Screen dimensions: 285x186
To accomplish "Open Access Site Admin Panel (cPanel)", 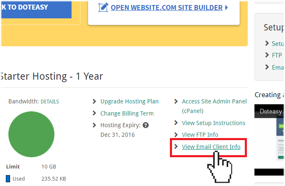I will click(x=214, y=106).
